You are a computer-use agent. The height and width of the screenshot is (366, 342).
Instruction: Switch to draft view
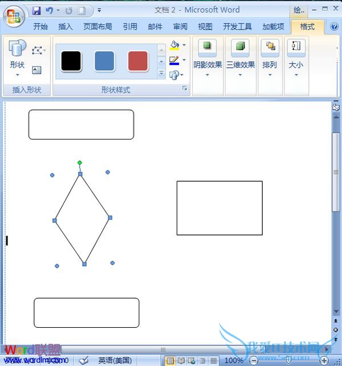213,361
